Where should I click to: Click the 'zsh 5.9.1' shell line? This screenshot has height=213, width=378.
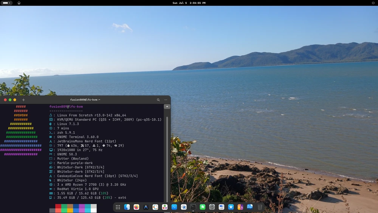tap(66, 132)
